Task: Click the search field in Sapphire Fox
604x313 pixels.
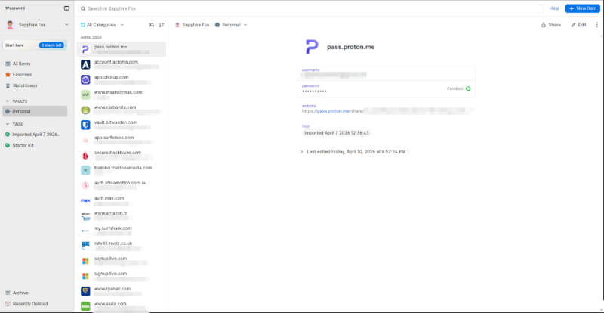Action: click(x=310, y=8)
